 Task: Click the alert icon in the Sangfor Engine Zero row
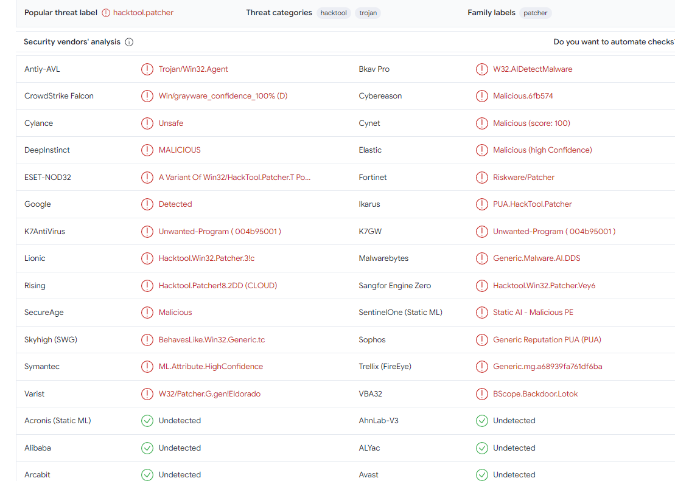[481, 286]
